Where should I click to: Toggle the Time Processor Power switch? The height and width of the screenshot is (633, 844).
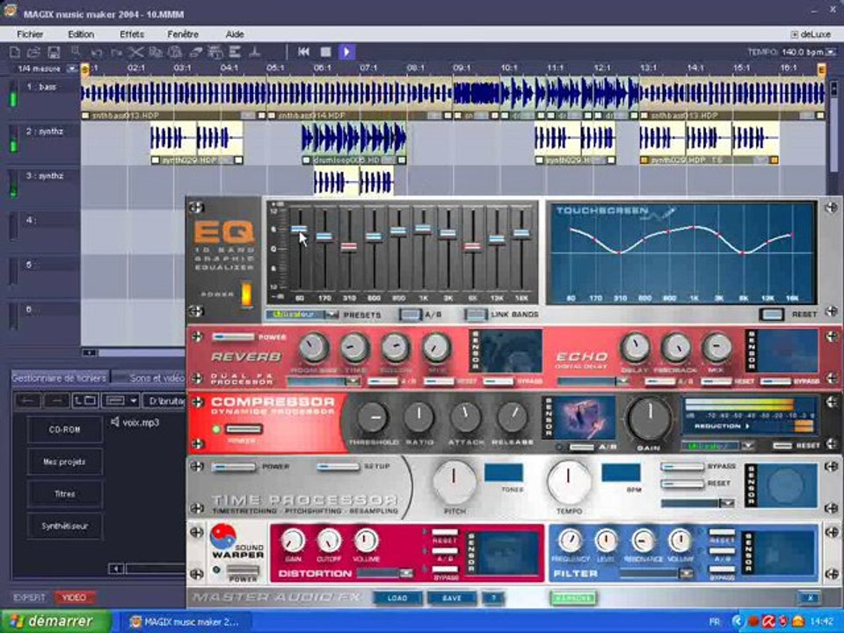pos(234,467)
